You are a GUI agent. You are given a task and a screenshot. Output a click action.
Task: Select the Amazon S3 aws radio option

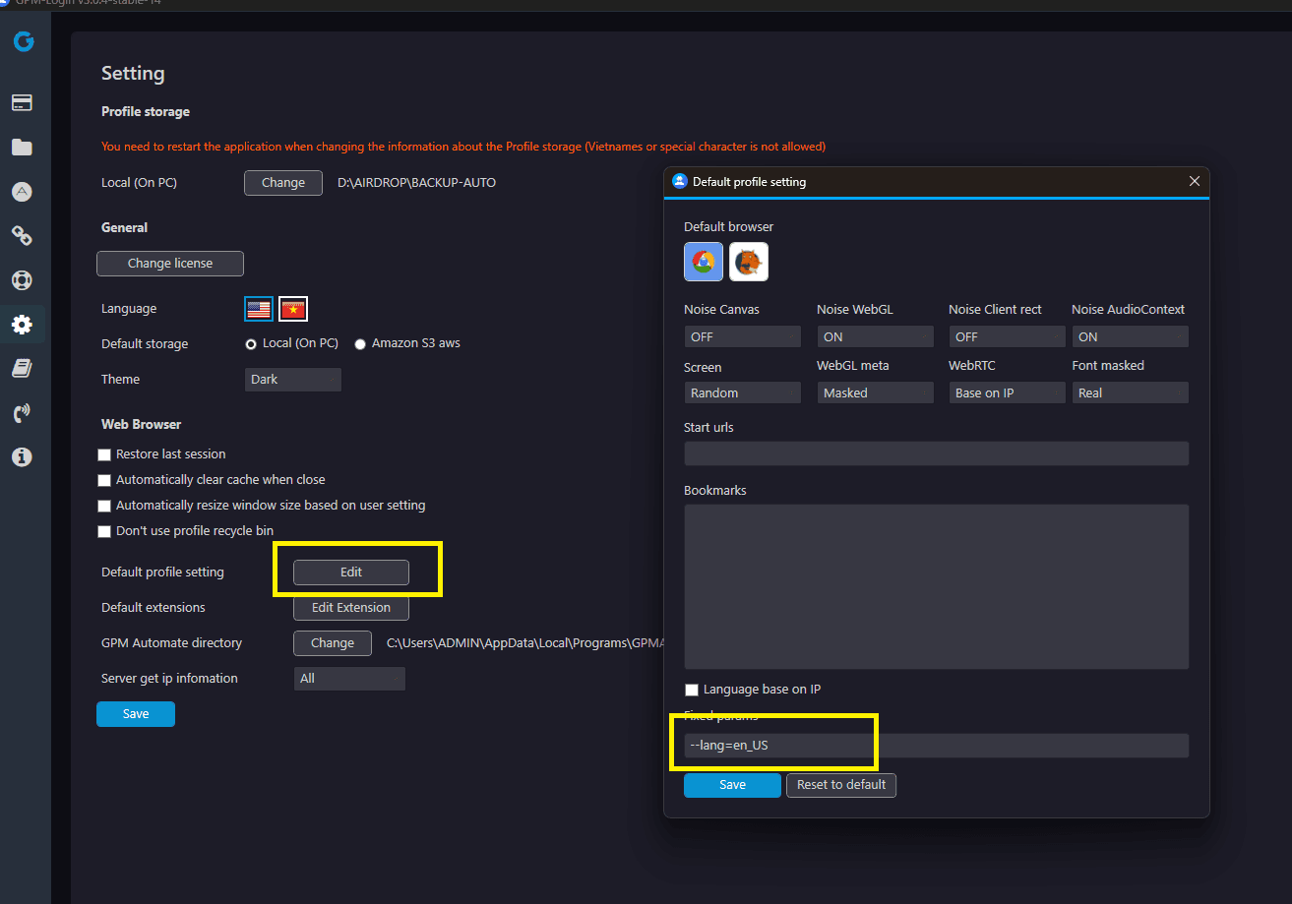(360, 344)
